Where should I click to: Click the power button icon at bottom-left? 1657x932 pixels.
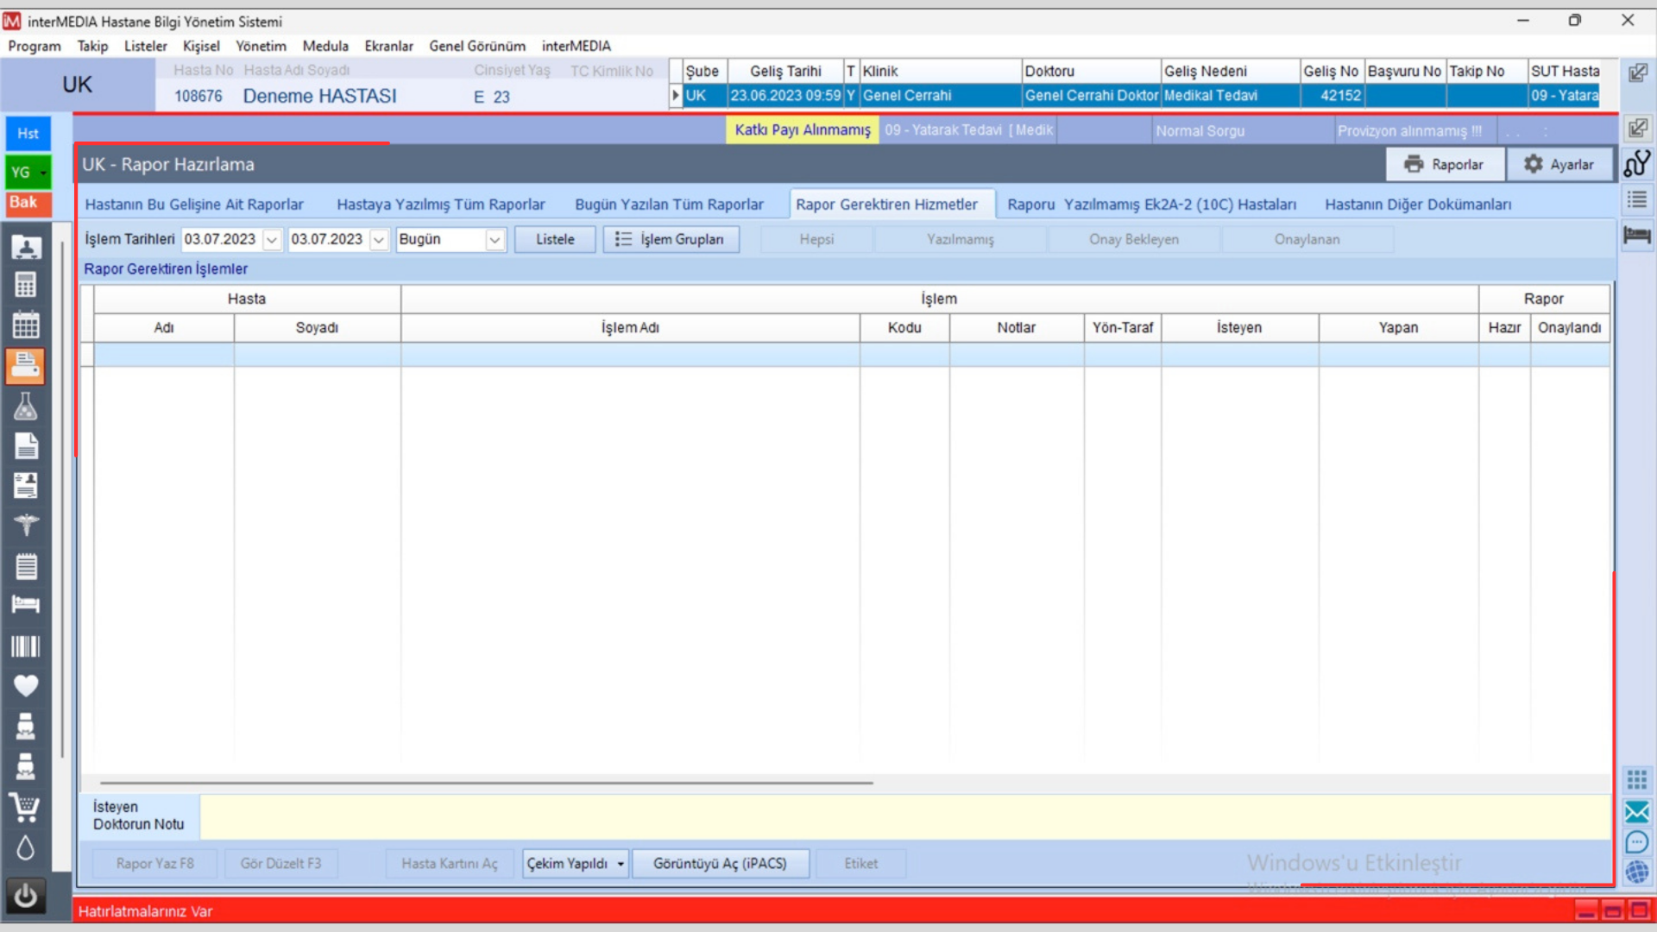point(26,897)
